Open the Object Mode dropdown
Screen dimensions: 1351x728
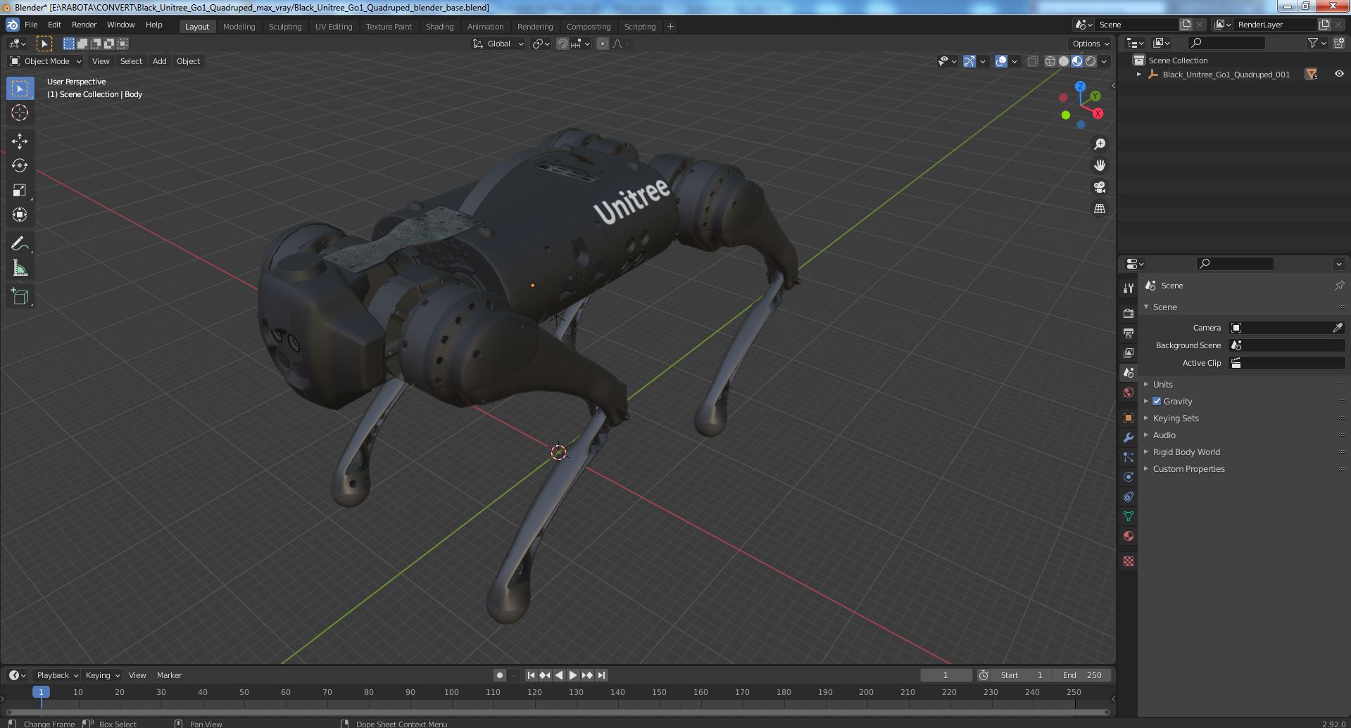click(x=46, y=61)
